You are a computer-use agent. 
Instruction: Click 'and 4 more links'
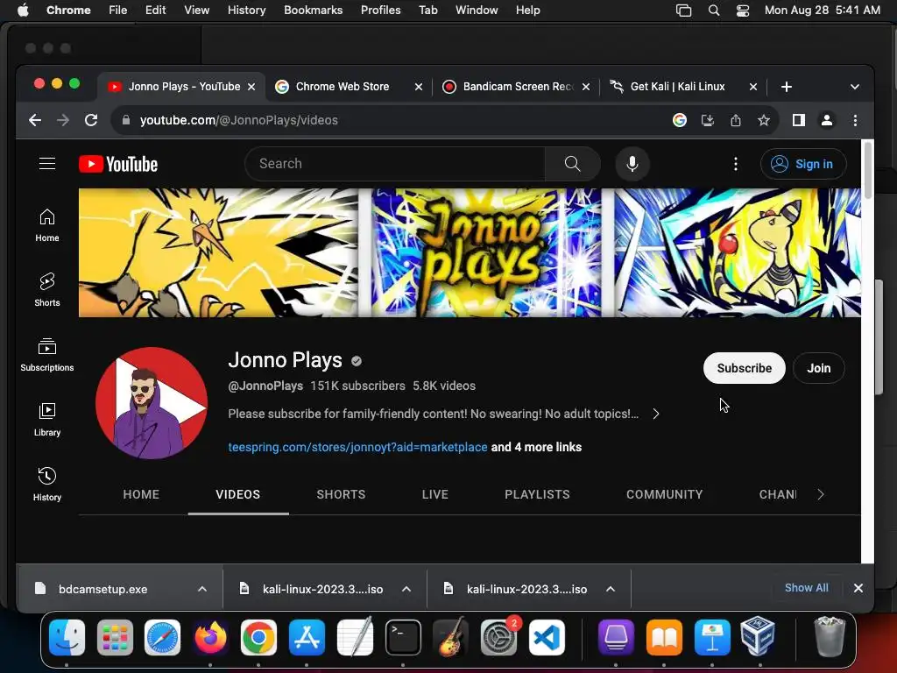[537, 447]
